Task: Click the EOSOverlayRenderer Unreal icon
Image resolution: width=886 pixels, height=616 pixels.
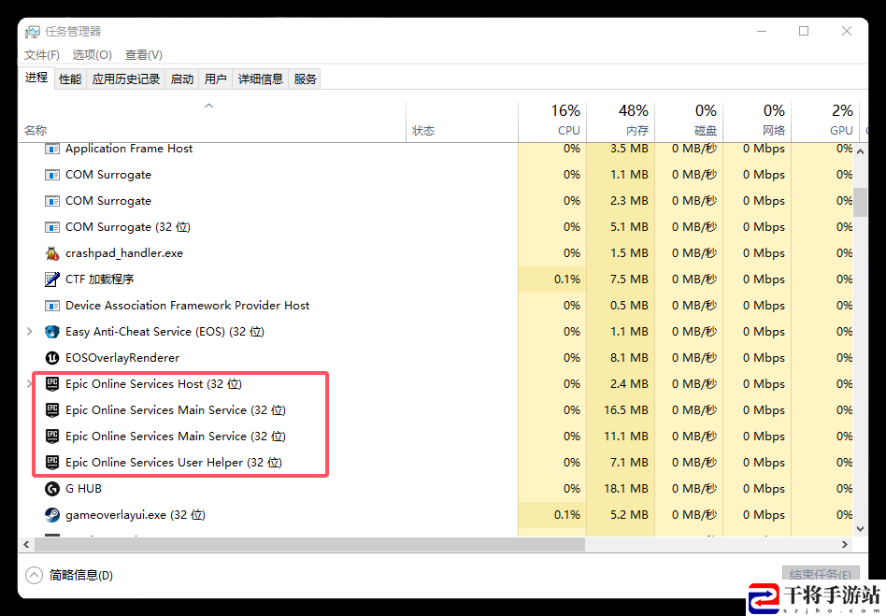Action: [52, 358]
